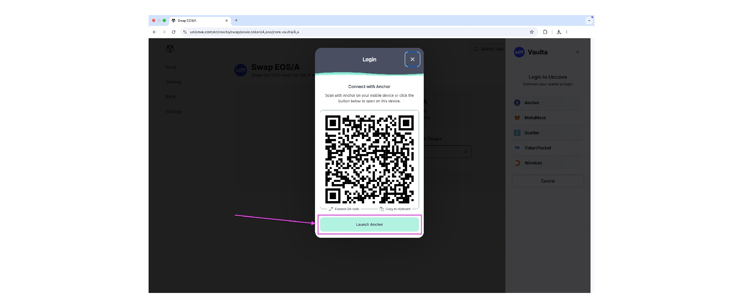Choose TokenPocket wallet option

point(548,148)
